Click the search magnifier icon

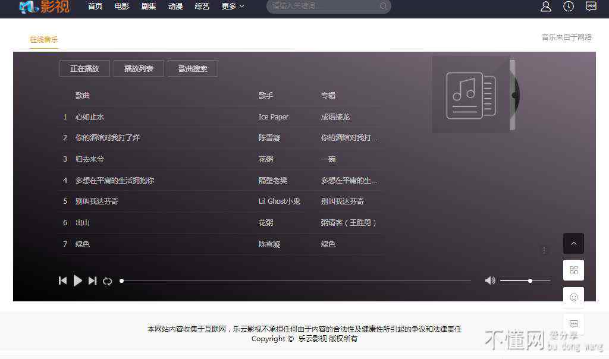point(383,6)
